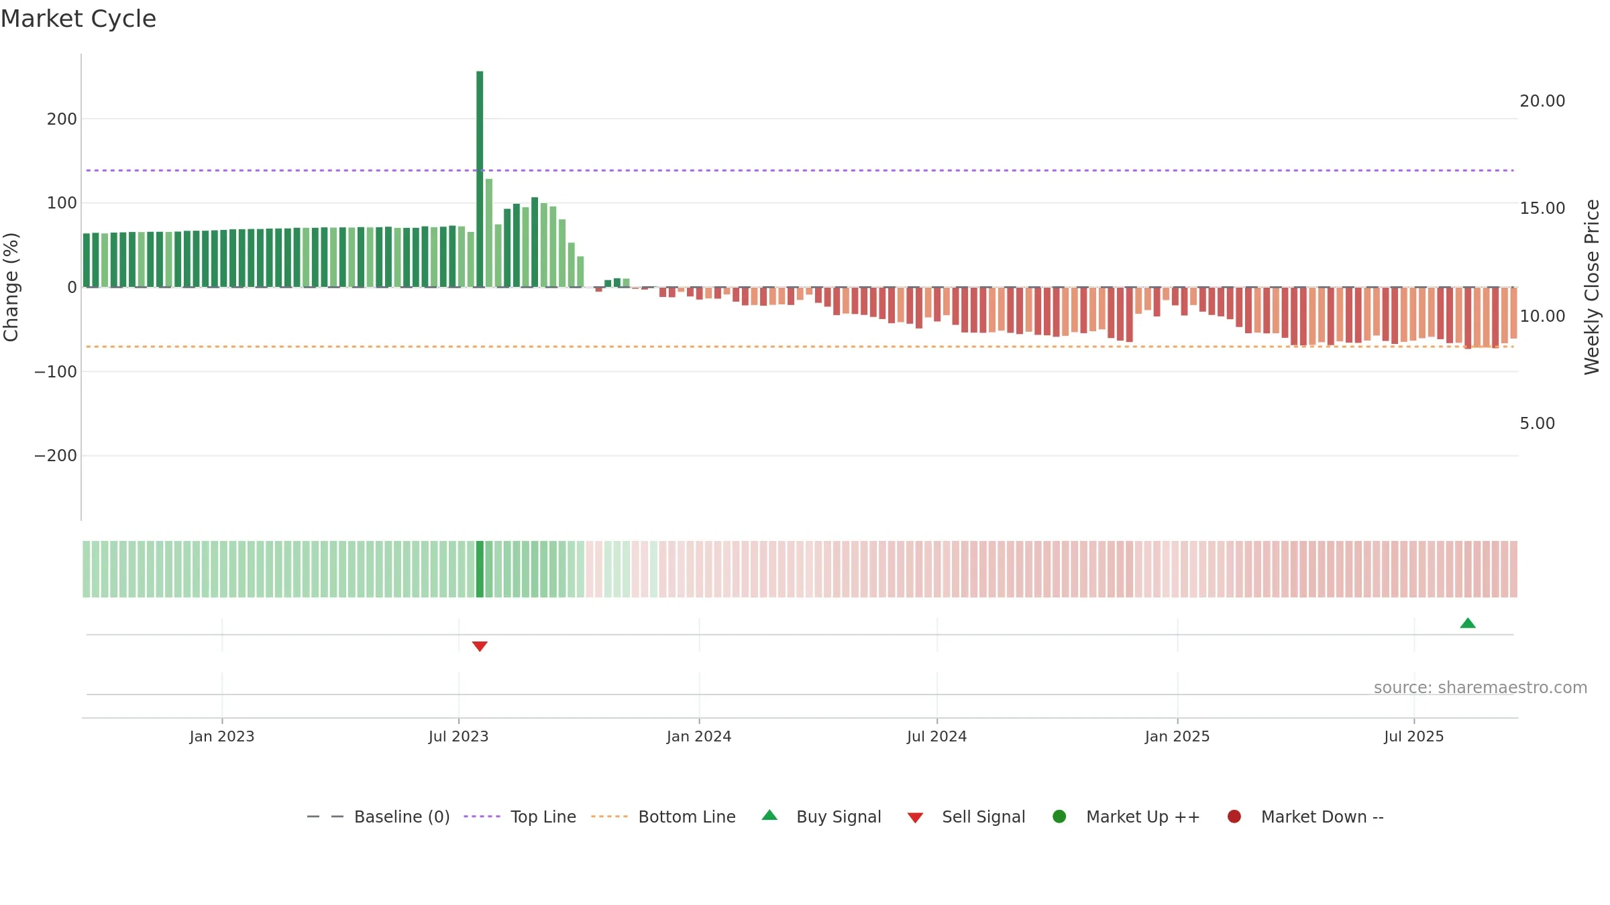Toggle the Baseline (0) legend entry

[x=378, y=817]
